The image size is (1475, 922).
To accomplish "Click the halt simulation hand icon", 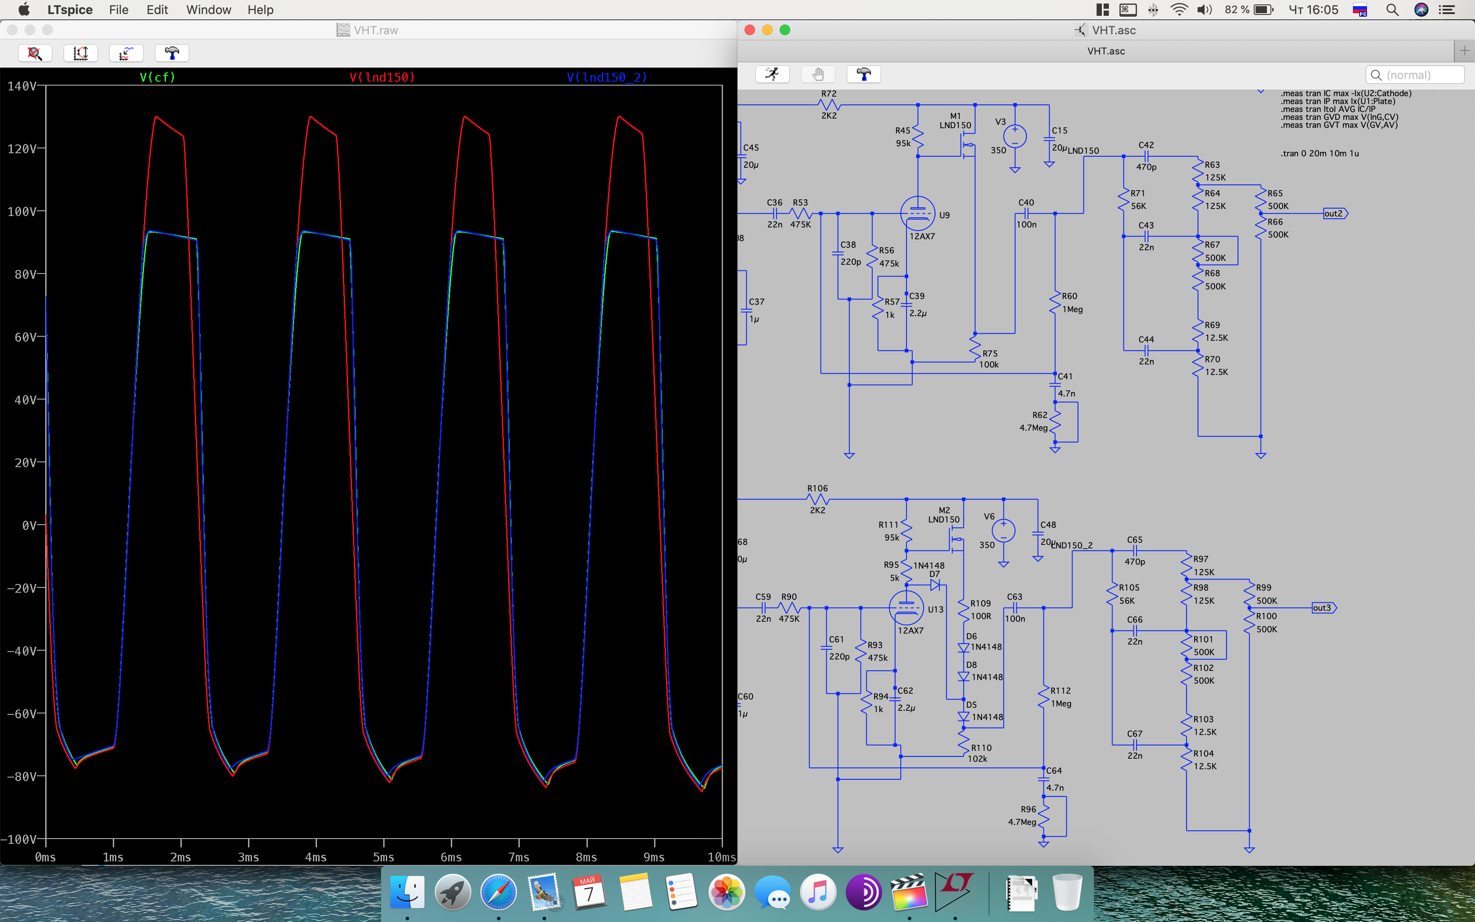I will point(818,74).
